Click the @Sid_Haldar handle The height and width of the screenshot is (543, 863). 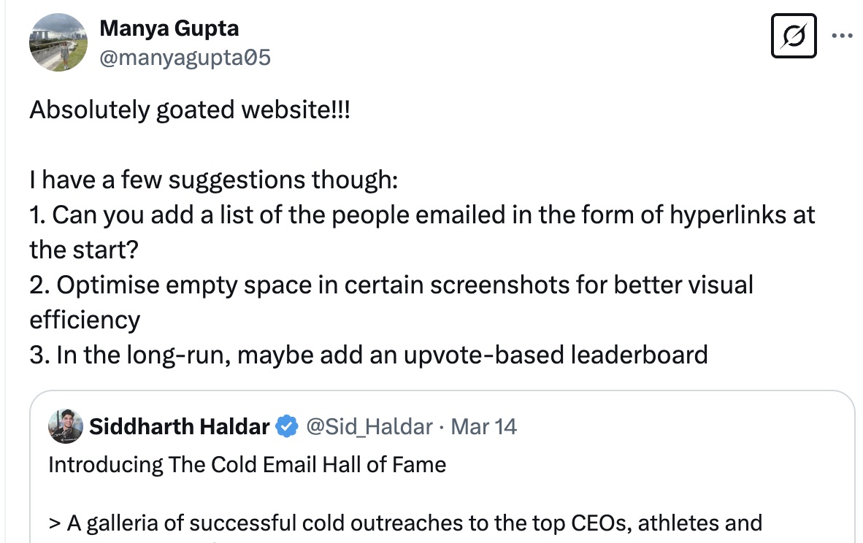pos(369,427)
